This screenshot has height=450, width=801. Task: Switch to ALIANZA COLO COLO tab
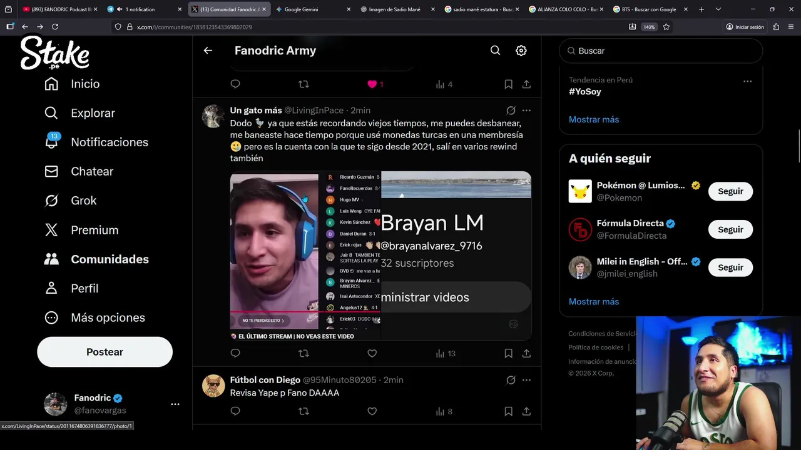tap(565, 9)
